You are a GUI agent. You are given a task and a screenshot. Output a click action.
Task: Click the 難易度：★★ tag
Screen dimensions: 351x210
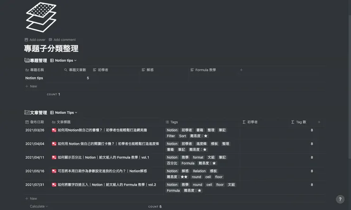coord(177,177)
